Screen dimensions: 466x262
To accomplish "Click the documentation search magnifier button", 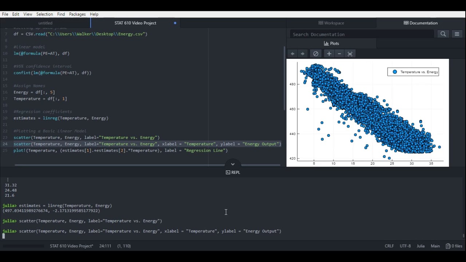I will coord(443,34).
